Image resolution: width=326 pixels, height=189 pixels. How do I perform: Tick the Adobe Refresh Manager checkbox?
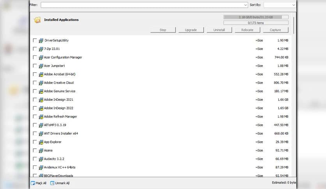(35, 117)
